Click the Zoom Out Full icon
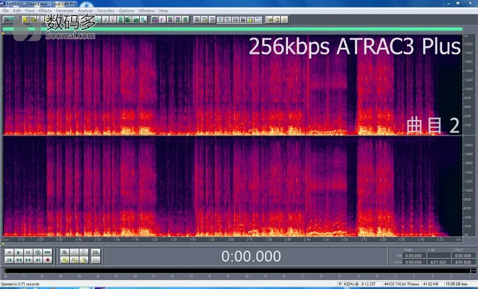Screen dimensions: 478x289 pyautogui.click(x=84, y=253)
